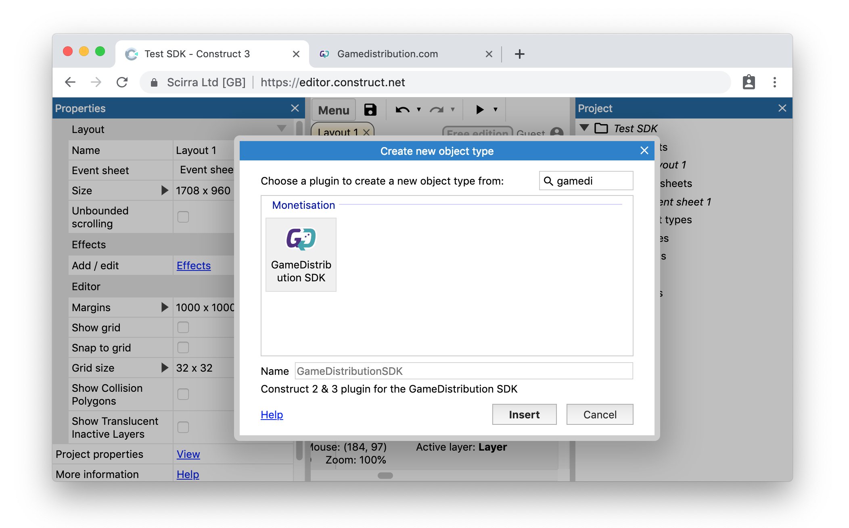Click the redo arrow icon

(436, 110)
